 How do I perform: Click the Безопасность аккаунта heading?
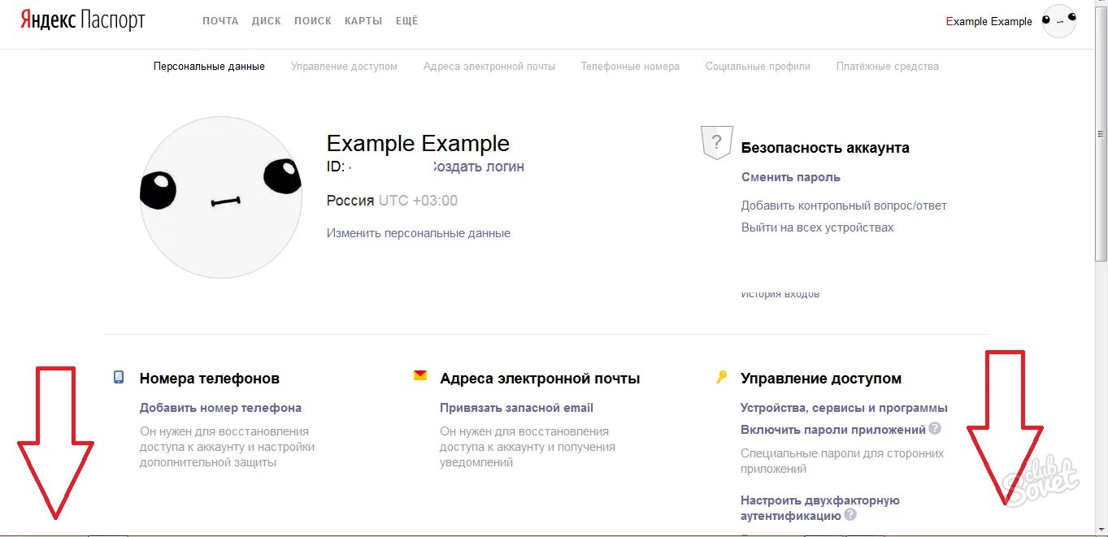point(825,148)
